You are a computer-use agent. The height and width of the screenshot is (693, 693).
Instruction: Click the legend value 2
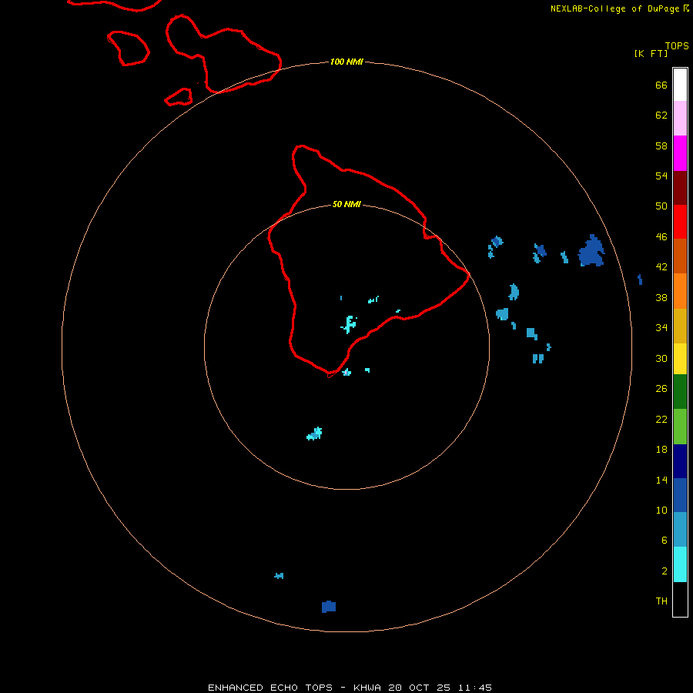click(x=664, y=571)
